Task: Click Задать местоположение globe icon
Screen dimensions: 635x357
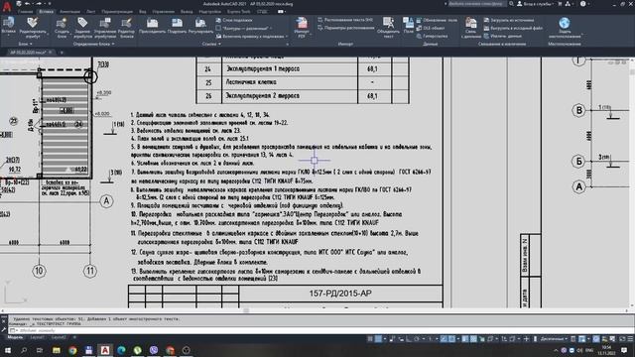Action: [x=565, y=23]
